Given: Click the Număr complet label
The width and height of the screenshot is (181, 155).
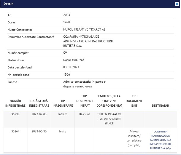Looking at the screenshot, I should 18,53.
